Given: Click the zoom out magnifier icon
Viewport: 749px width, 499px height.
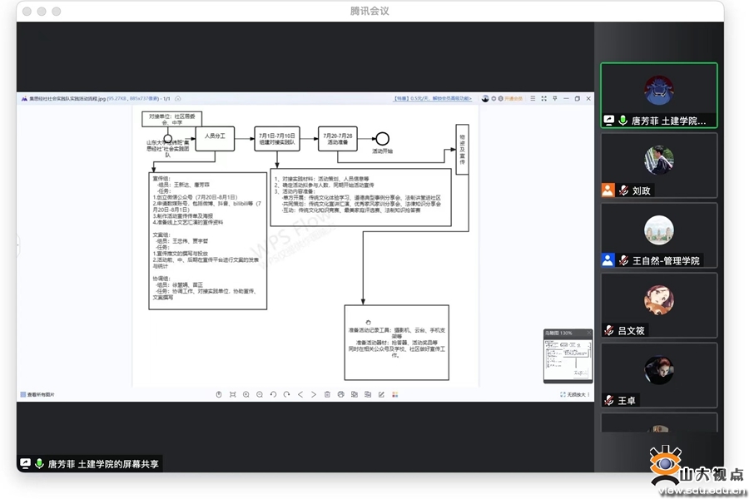Looking at the screenshot, I should click(260, 394).
